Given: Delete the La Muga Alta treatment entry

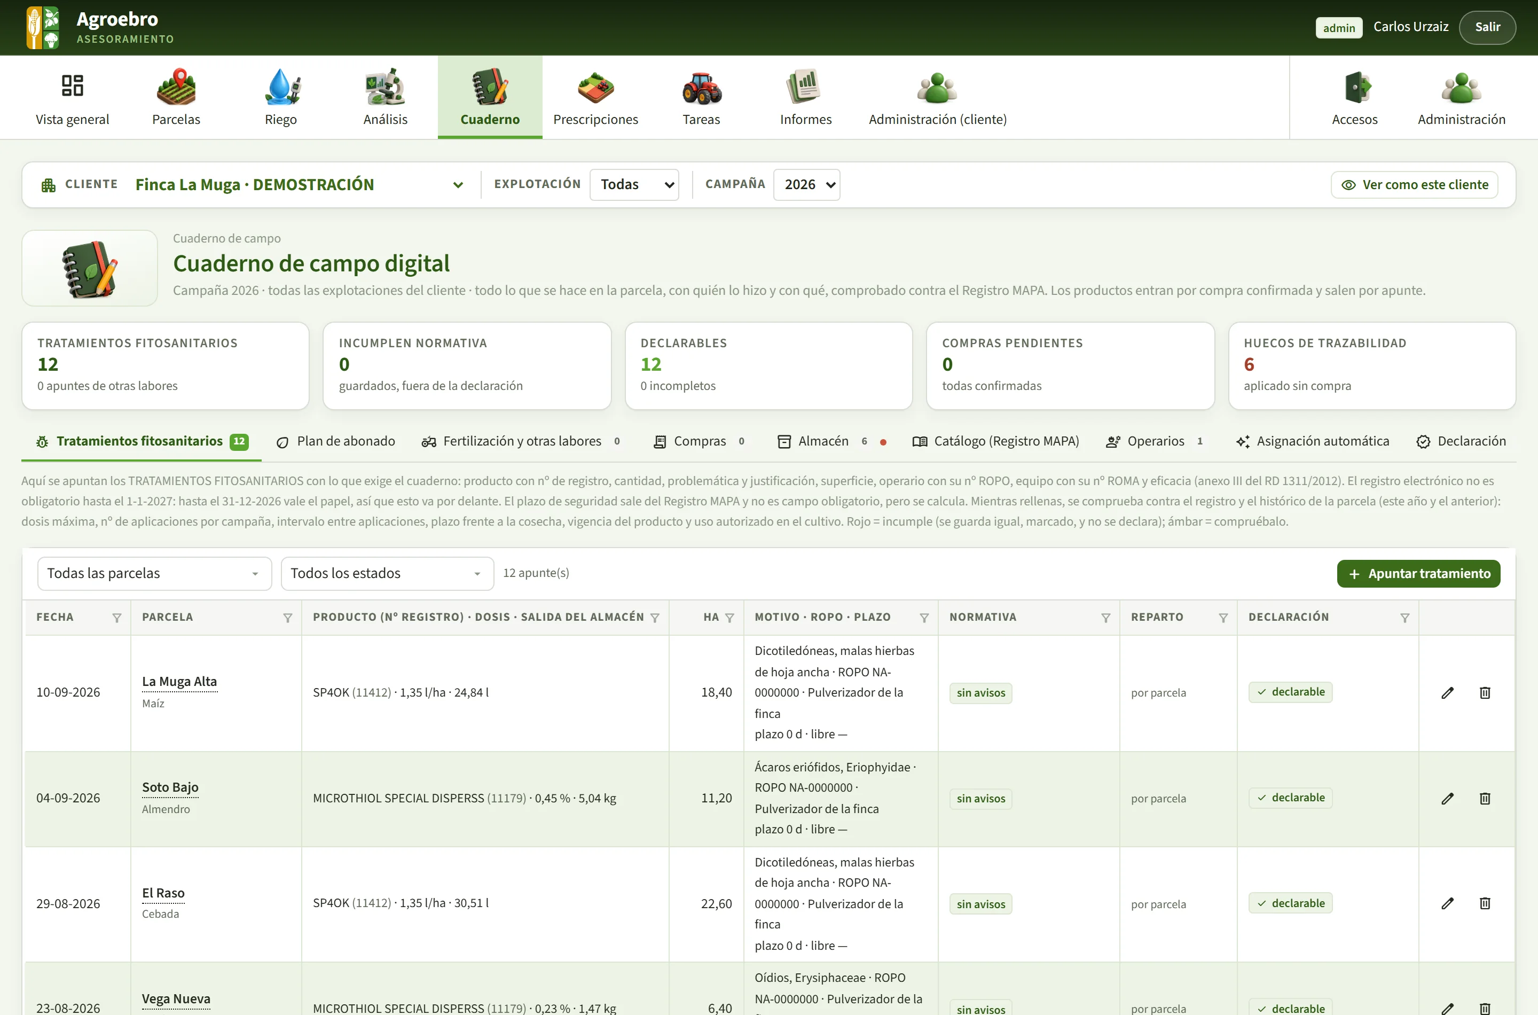Looking at the screenshot, I should [x=1485, y=693].
